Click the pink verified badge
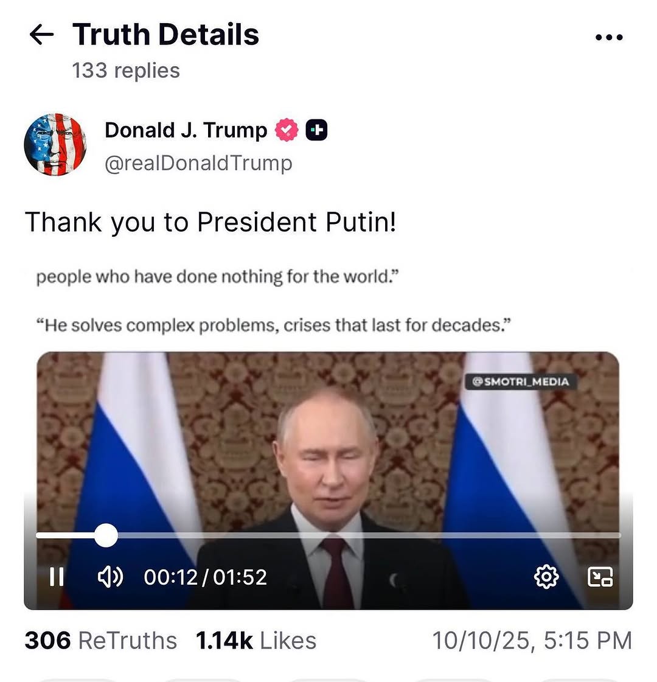Screen dimensions: 657x682 [x=287, y=130]
